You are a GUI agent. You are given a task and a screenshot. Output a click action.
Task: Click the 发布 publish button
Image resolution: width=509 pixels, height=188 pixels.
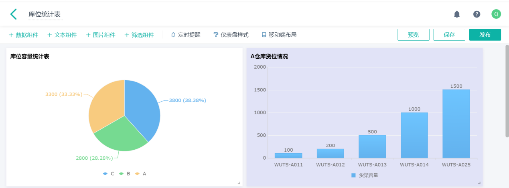[x=485, y=35]
